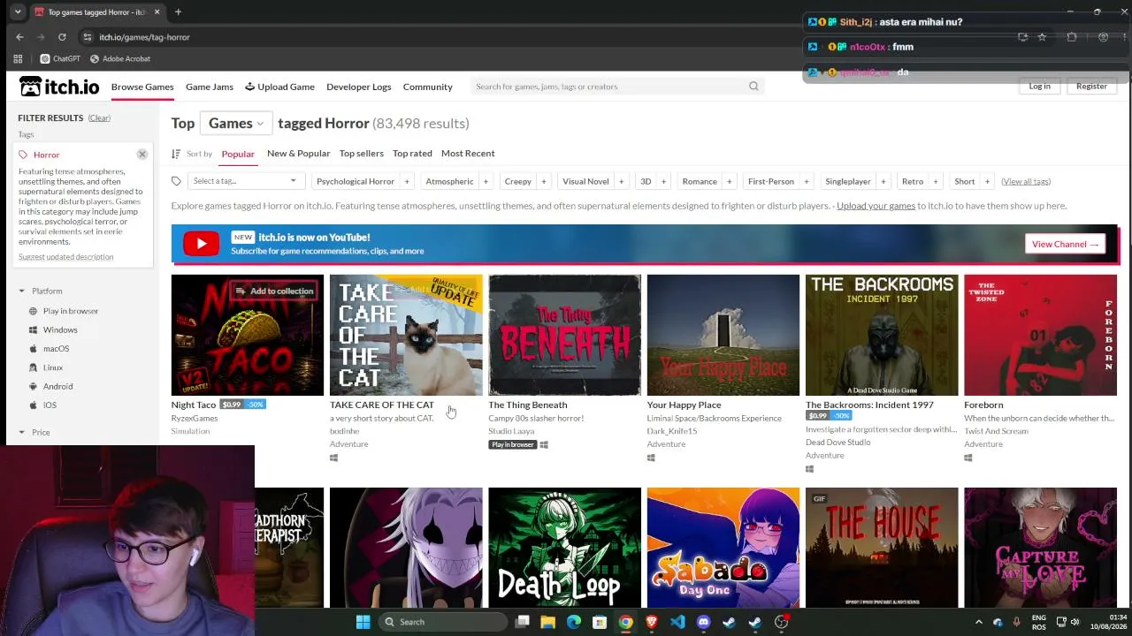This screenshot has width=1132, height=636.
Task: Open the ChatGPT bookmark
Action: click(60, 58)
